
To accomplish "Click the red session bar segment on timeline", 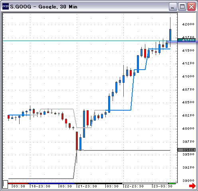I will pyautogui.click(x=18, y=183).
